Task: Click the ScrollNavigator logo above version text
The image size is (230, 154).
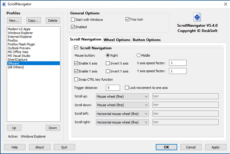Action: pyautogui.click(x=197, y=17)
